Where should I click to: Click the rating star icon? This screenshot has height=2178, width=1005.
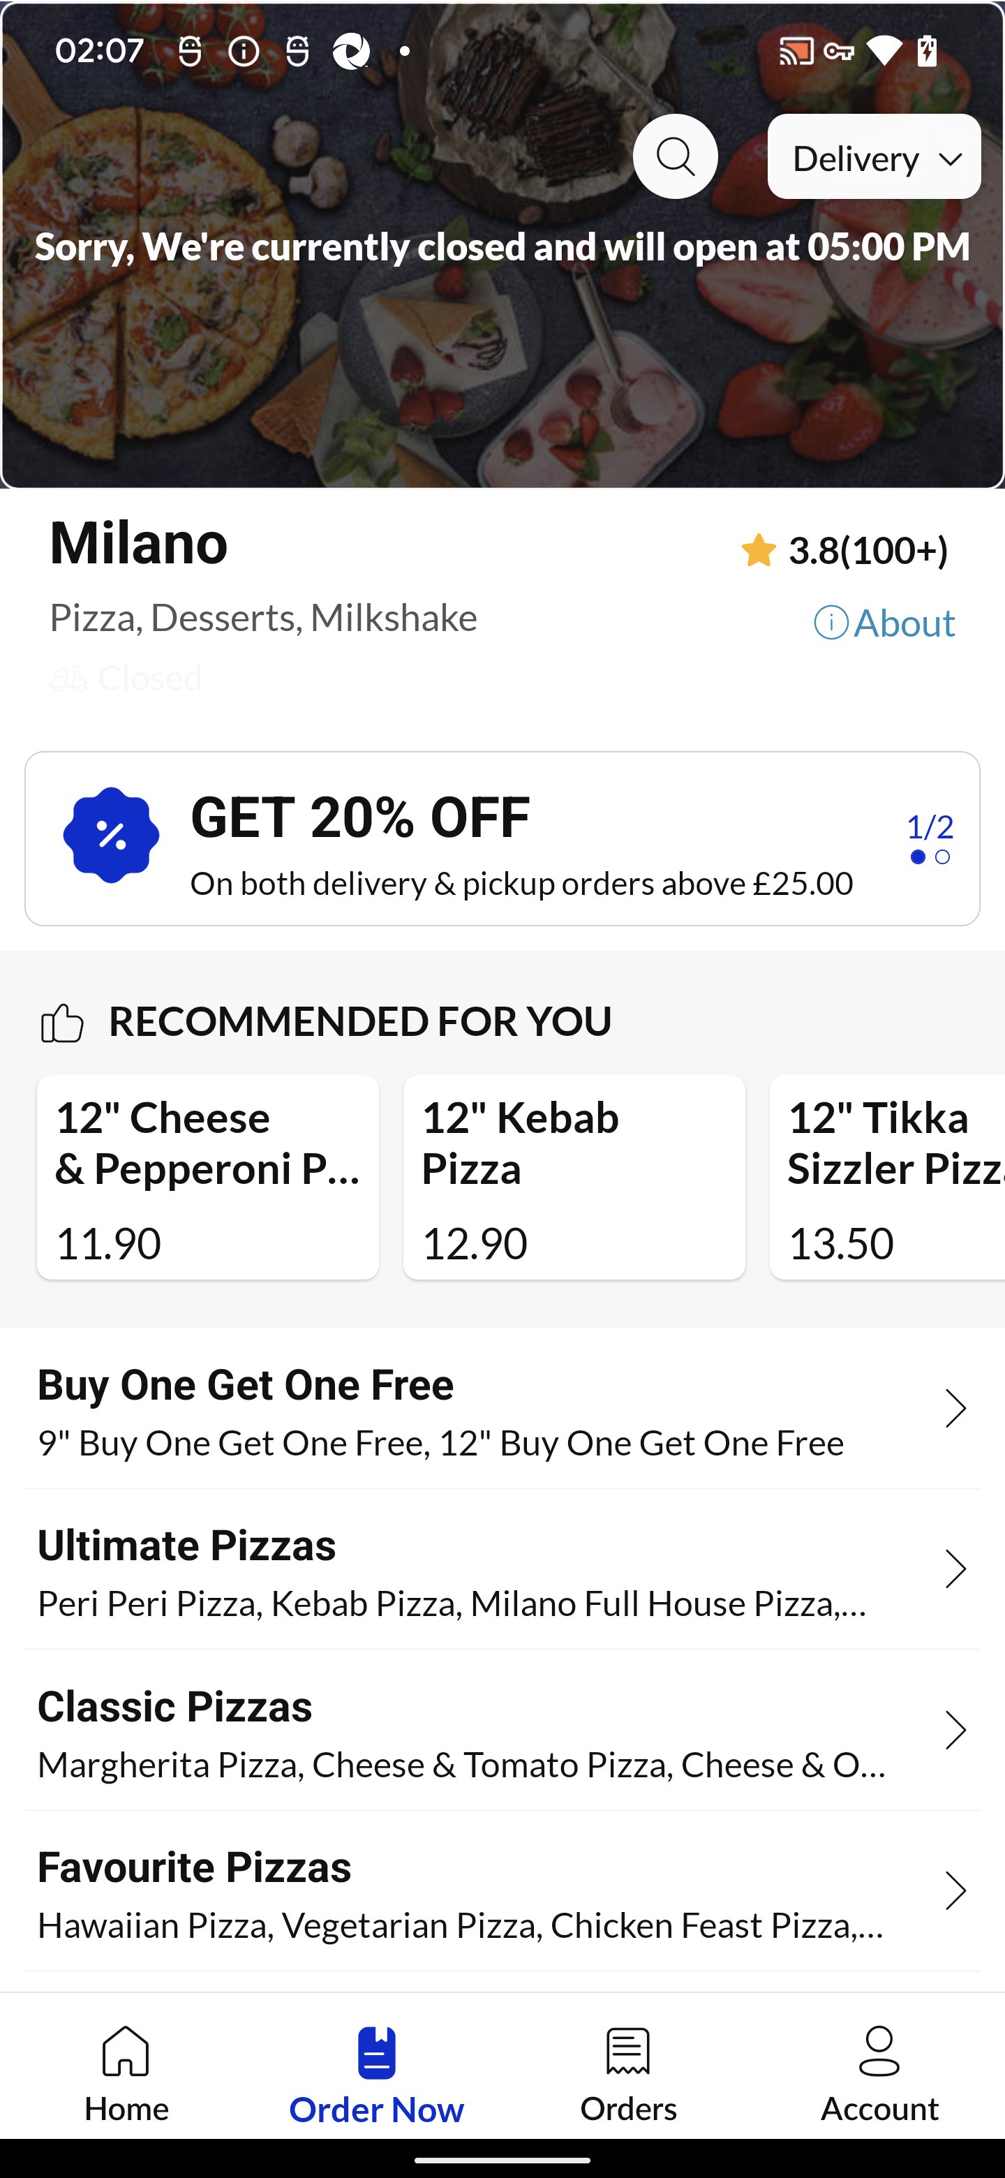[x=758, y=550]
